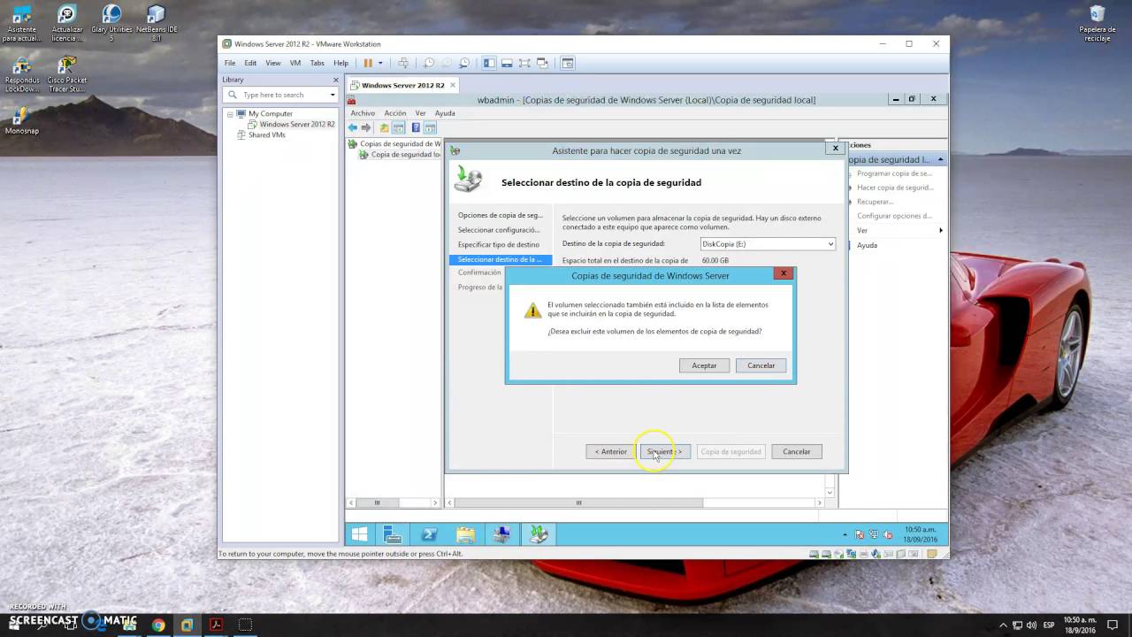Open the Destino de la copia dropdown
Viewport: 1132px width, 637px height.
(x=767, y=243)
